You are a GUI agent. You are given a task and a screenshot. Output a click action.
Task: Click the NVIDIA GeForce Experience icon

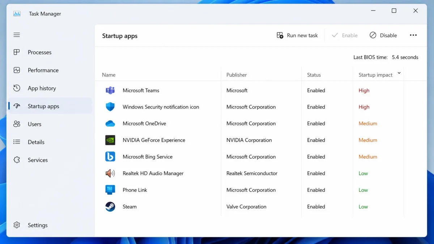(x=110, y=140)
